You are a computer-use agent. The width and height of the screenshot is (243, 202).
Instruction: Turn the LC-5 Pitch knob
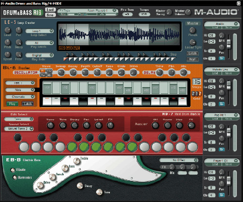coord(7,42)
